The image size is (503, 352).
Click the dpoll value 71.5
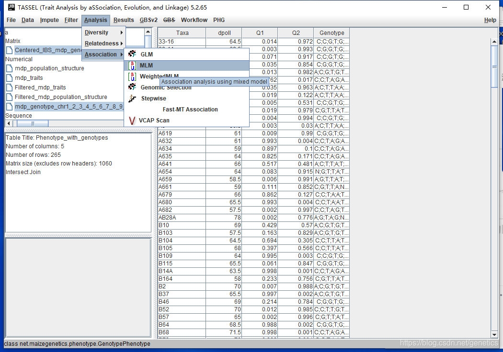224,332
